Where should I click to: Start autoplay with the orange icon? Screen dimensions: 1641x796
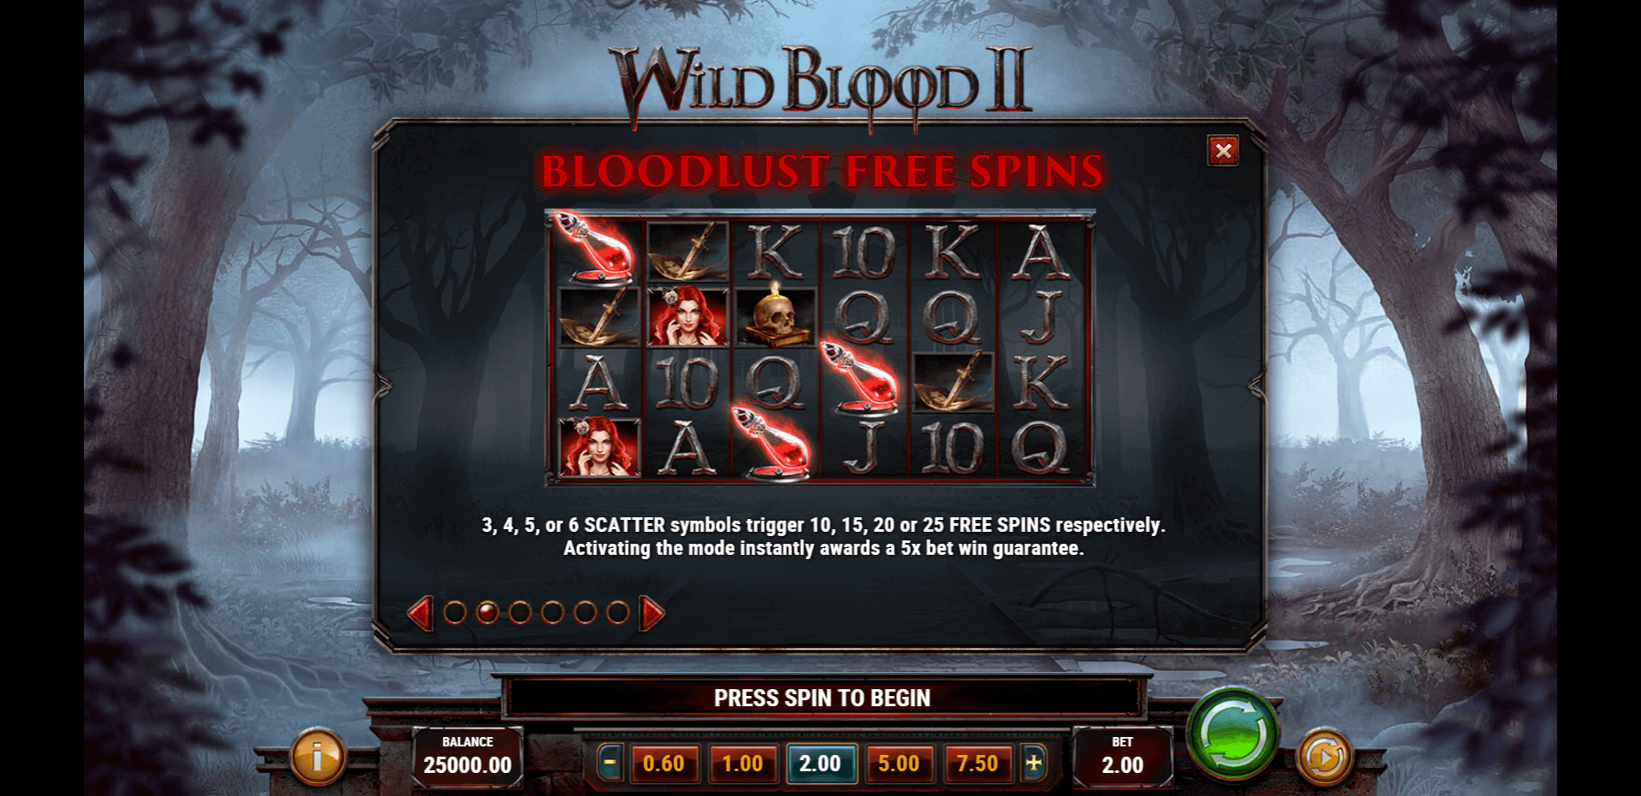[x=1324, y=757]
